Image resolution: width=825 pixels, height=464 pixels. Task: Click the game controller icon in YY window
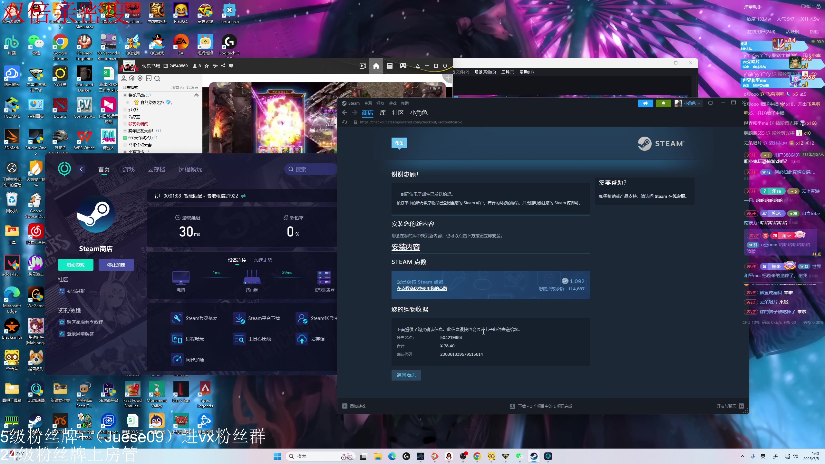point(403,66)
